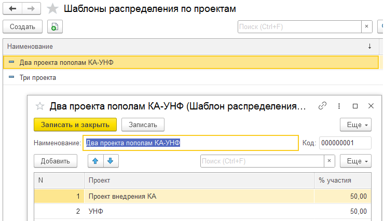Open the Еще menu above the projects table
This screenshot has height=221, width=384.
(355, 161)
